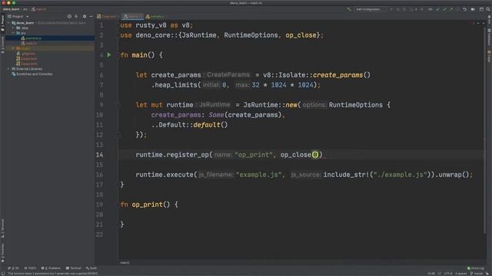Click Git push arrow in toolbar
This screenshot has height=276, width=492.
(x=451, y=9)
